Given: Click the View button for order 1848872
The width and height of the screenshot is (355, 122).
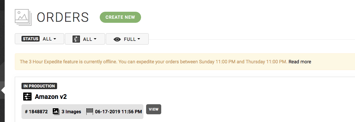Looking at the screenshot, I should click(x=153, y=109).
